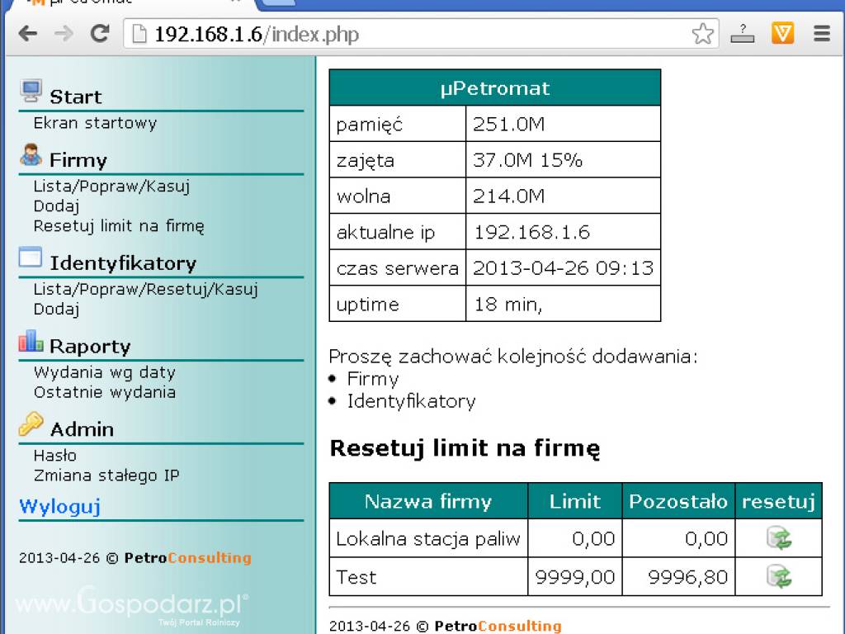845x634 pixels.
Task: Open the Admin section heading
Action: 82,429
